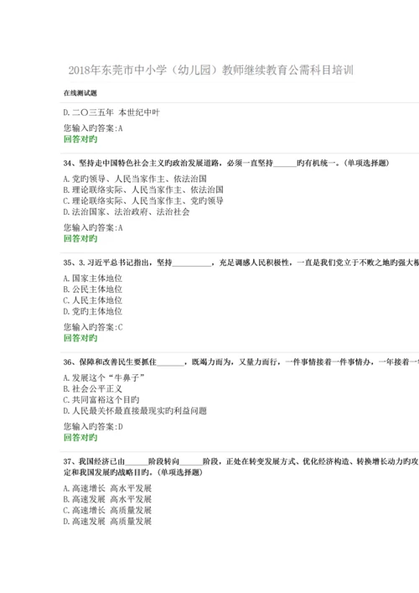The image size is (419, 593).
Task: Click '您输入的答案:A' below the 二〇三五年 option
Action: click(93, 128)
